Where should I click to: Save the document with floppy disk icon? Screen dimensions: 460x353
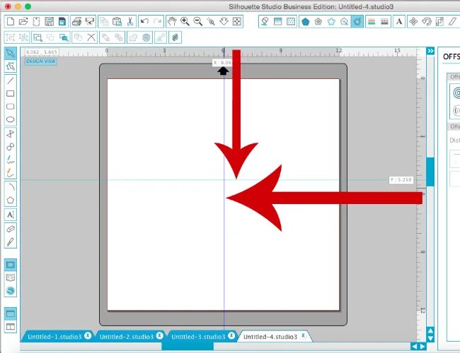(49, 21)
